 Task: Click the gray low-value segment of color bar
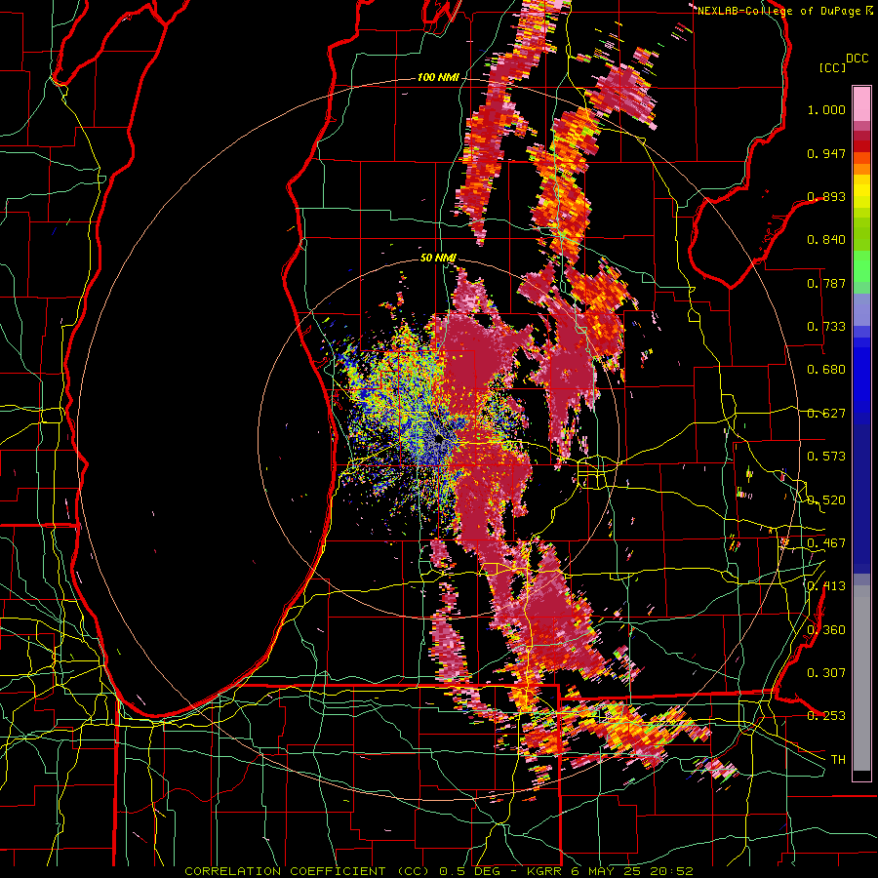(861, 678)
